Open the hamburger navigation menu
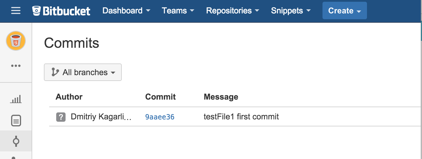 16,11
